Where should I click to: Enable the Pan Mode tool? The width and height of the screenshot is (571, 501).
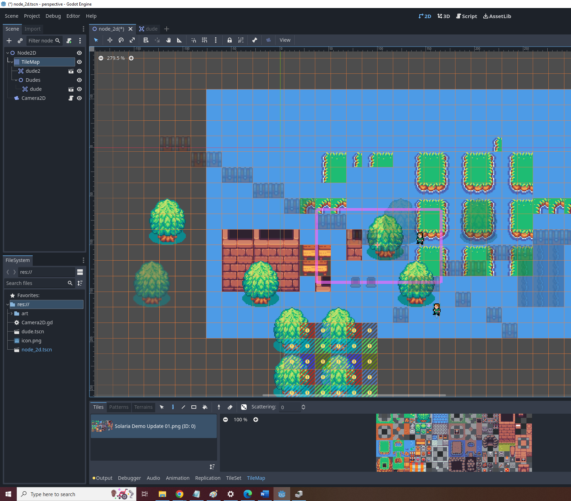[x=168, y=40]
